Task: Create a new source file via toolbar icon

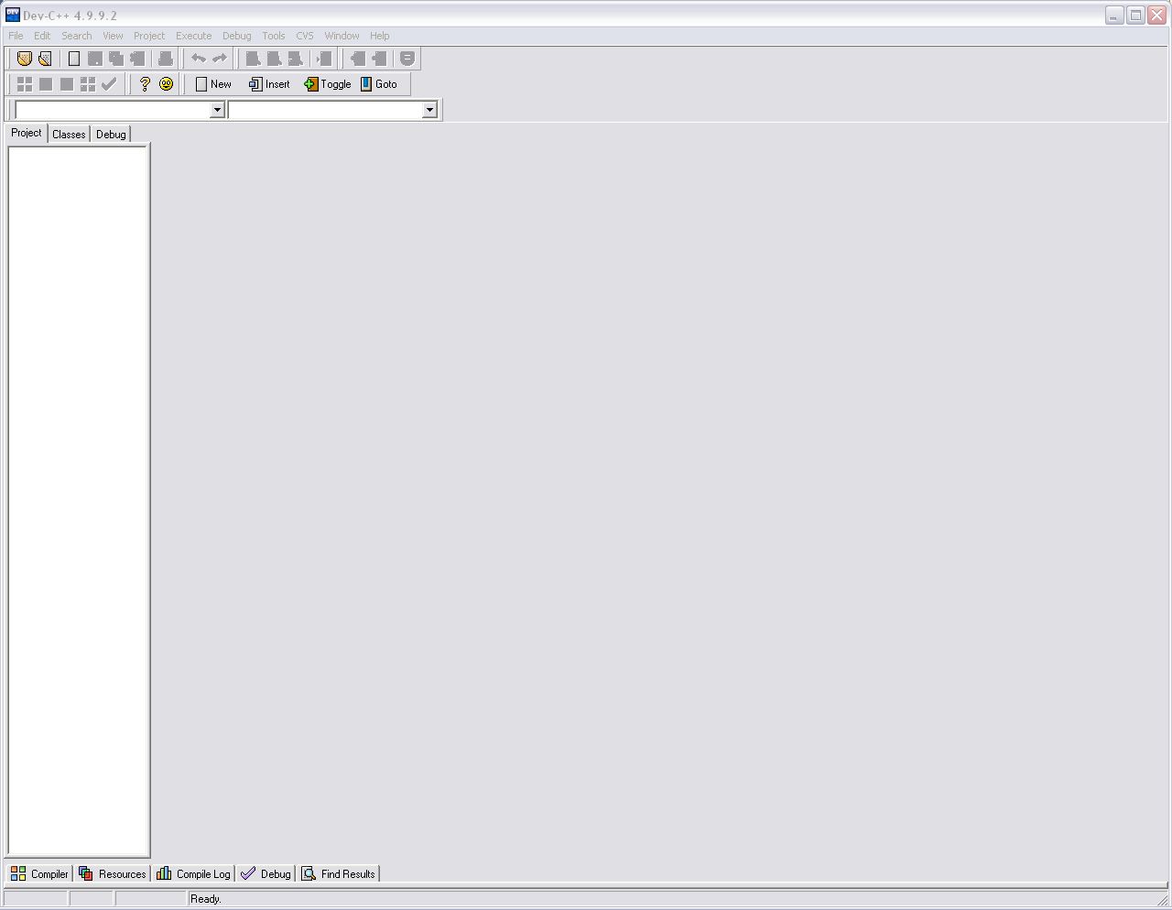Action: point(74,59)
